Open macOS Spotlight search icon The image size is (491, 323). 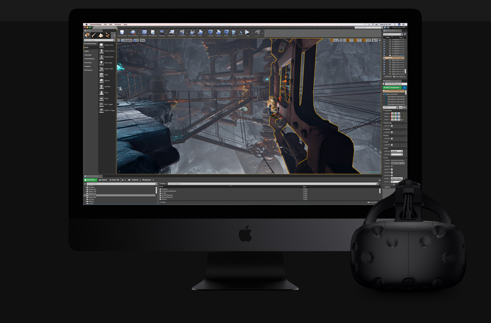click(x=395, y=24)
